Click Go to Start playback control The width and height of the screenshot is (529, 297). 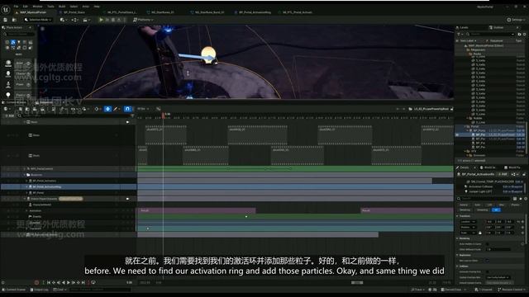49,282
